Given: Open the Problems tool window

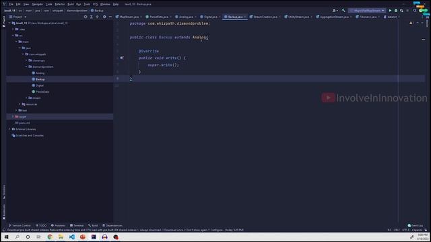Looking at the screenshot, I should coord(58,226).
